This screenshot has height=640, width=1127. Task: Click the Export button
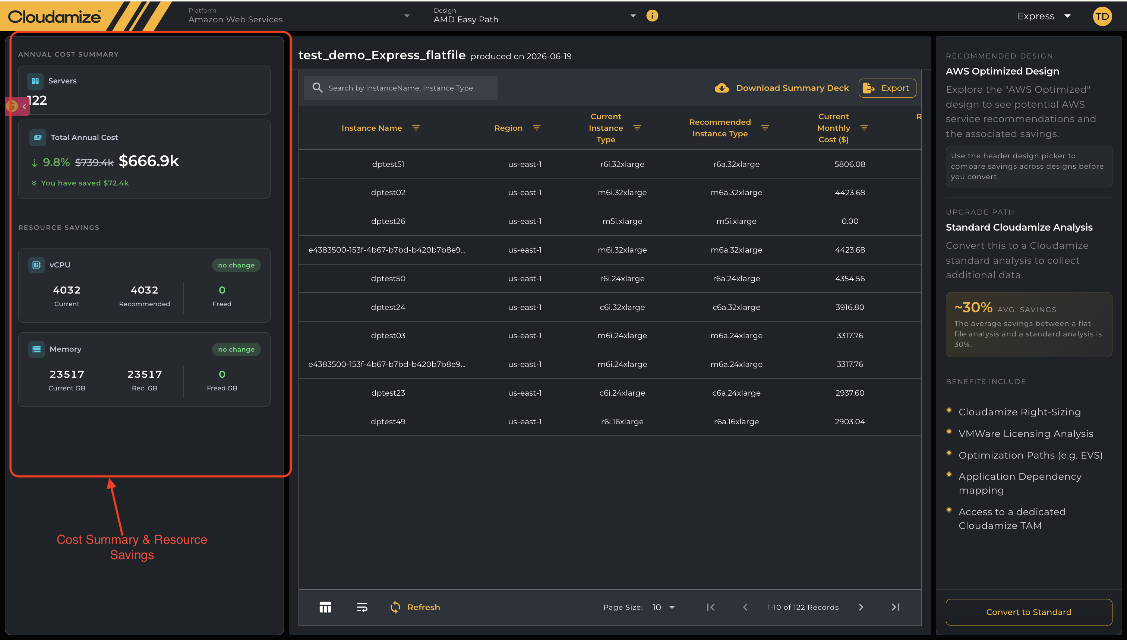(x=887, y=88)
